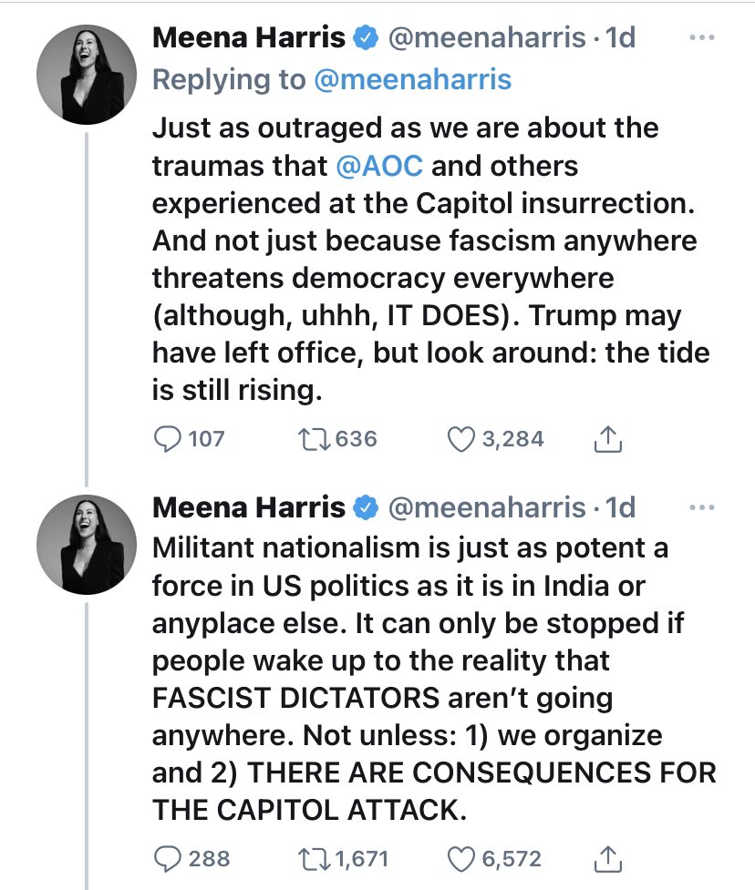The height and width of the screenshot is (890, 755).
Task: Reply to the Militant nationalism tweet
Action: (x=169, y=858)
